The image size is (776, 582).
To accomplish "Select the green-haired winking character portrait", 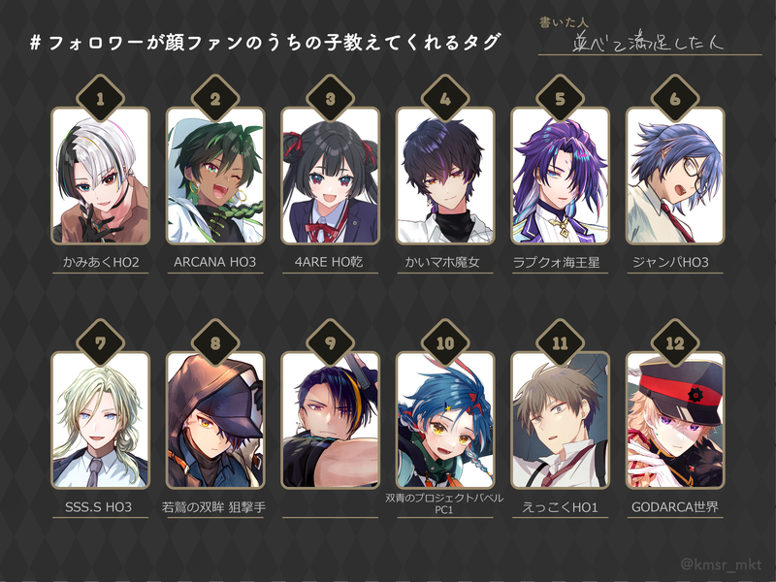I will pos(215,176).
